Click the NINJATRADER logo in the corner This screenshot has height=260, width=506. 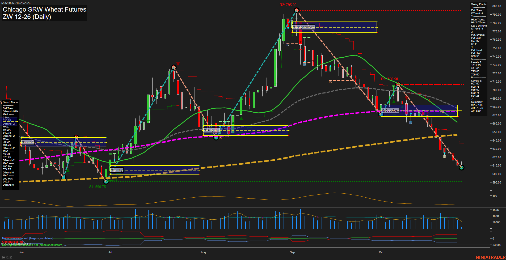coord(491,257)
